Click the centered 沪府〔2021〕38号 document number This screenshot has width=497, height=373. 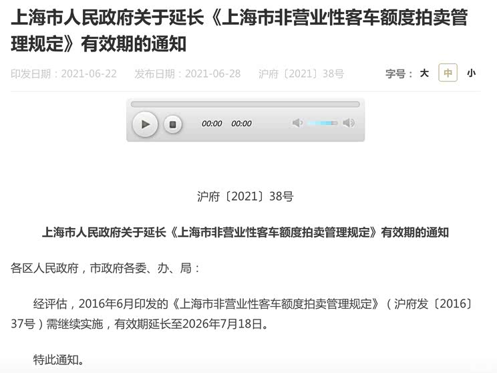tap(245, 197)
